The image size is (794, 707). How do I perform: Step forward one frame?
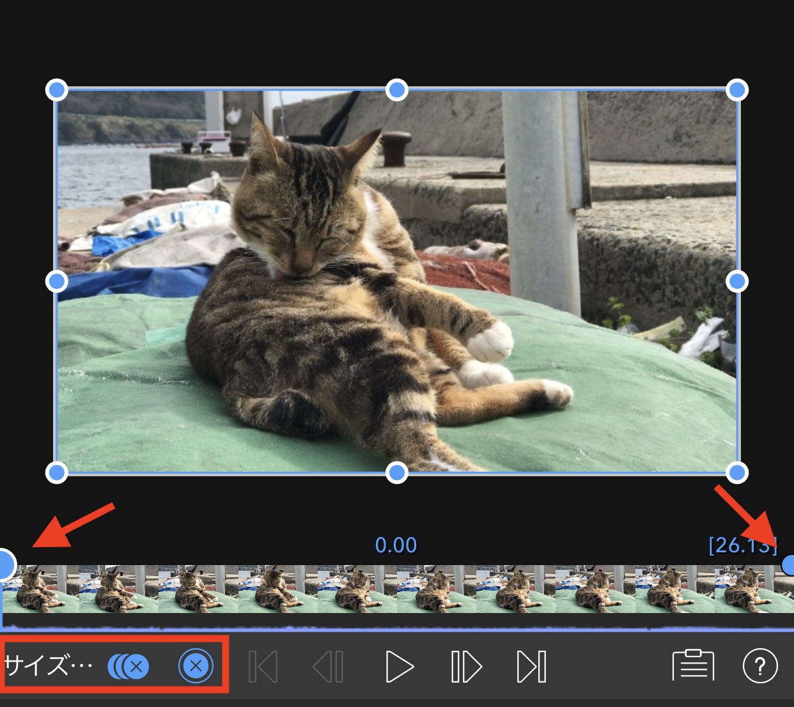(x=466, y=667)
